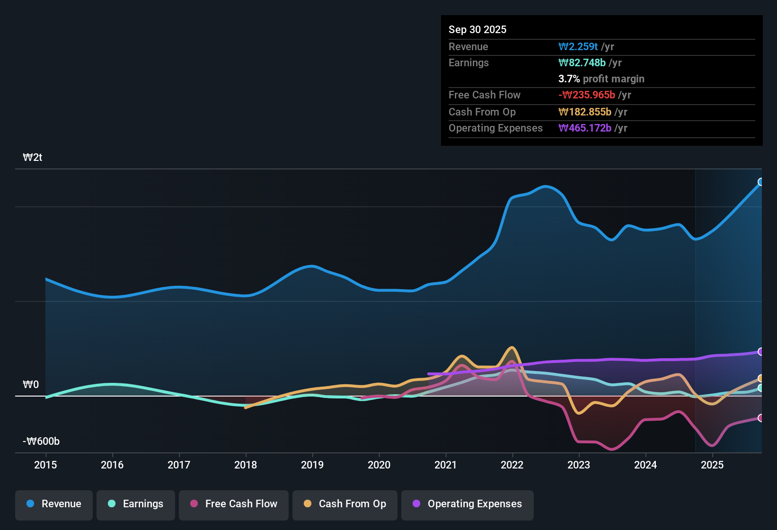Toggle the Operating Expenses series visibility
This screenshot has width=777, height=530.
[467, 504]
